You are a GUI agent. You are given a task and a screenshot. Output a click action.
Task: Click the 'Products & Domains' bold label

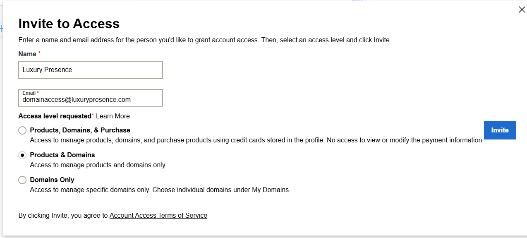coord(62,155)
